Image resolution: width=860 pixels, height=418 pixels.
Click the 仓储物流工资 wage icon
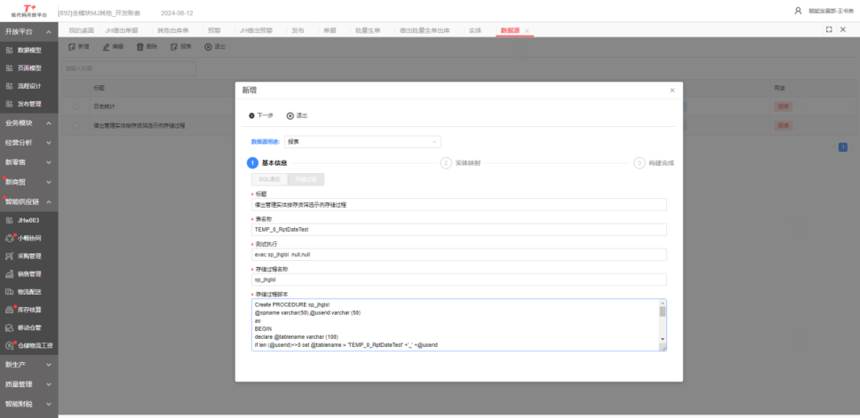tap(9, 346)
